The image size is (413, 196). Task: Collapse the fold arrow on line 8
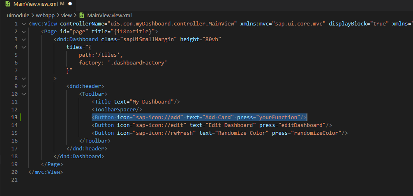click(x=24, y=78)
